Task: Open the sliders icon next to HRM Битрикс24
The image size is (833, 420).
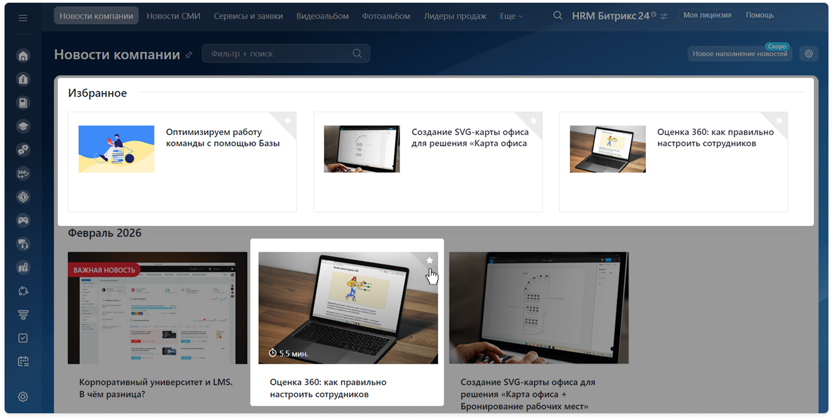Action: [664, 16]
